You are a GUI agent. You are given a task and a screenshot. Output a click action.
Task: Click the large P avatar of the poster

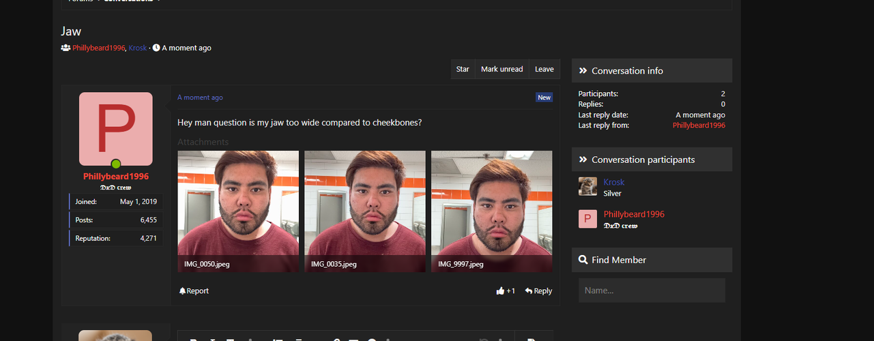pyautogui.click(x=116, y=129)
